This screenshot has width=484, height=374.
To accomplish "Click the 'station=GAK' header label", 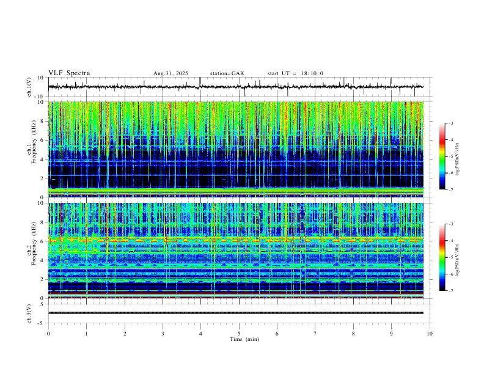I will click(227, 73).
